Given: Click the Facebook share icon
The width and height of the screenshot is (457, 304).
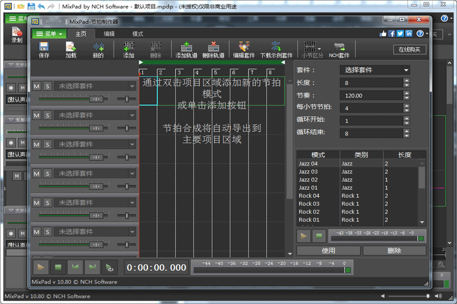Looking at the screenshot, I should point(392,34).
